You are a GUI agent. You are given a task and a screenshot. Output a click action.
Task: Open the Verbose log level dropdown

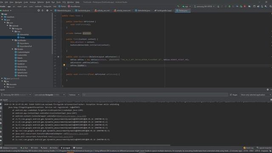point(74,95)
